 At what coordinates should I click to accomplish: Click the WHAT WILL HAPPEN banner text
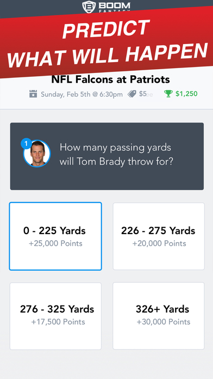108,54
